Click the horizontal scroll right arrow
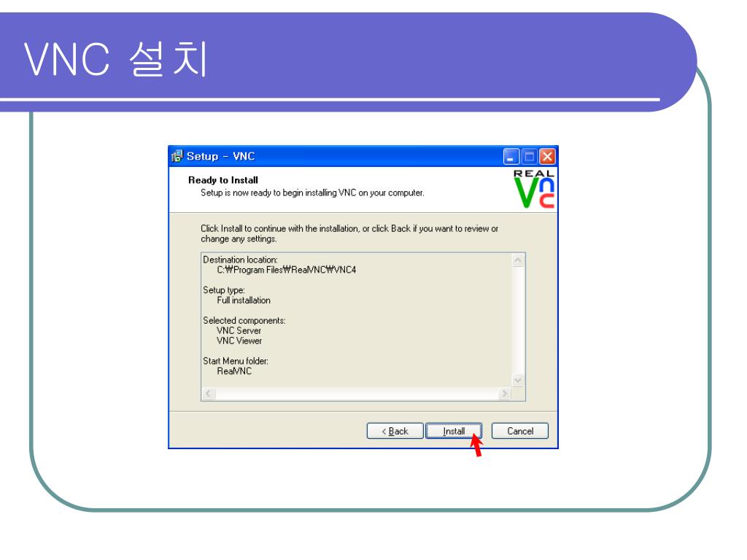 click(x=504, y=394)
